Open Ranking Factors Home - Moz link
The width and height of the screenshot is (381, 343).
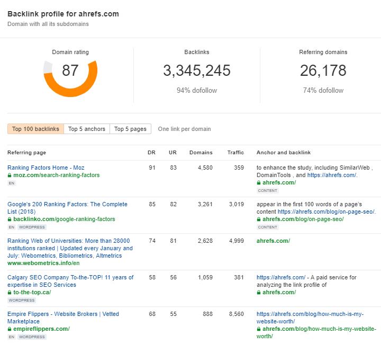[46, 168]
